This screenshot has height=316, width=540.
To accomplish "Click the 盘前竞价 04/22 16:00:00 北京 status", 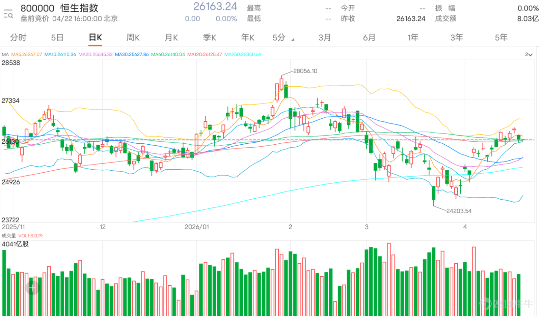I will pos(69,19).
